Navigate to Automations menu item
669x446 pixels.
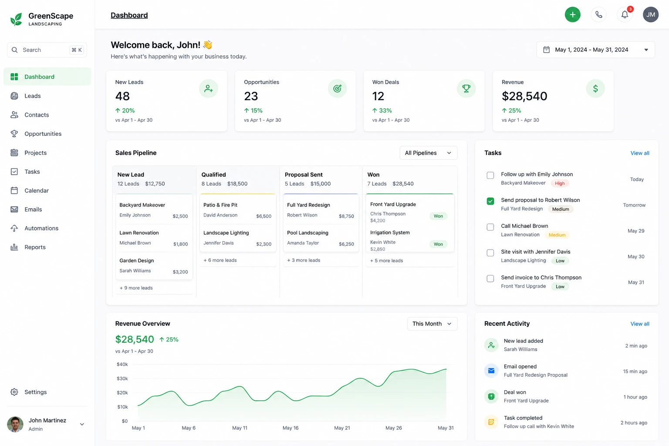pos(47,228)
